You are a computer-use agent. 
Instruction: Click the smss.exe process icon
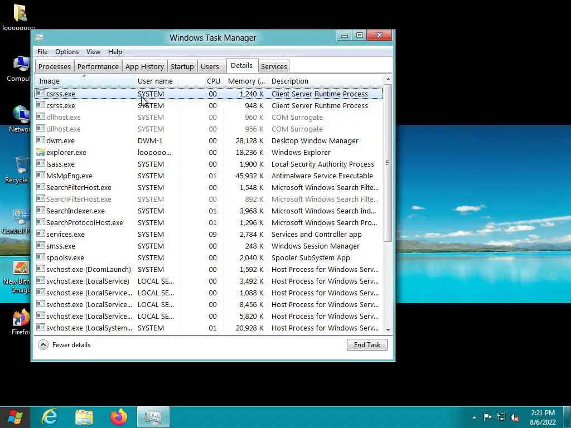40,246
